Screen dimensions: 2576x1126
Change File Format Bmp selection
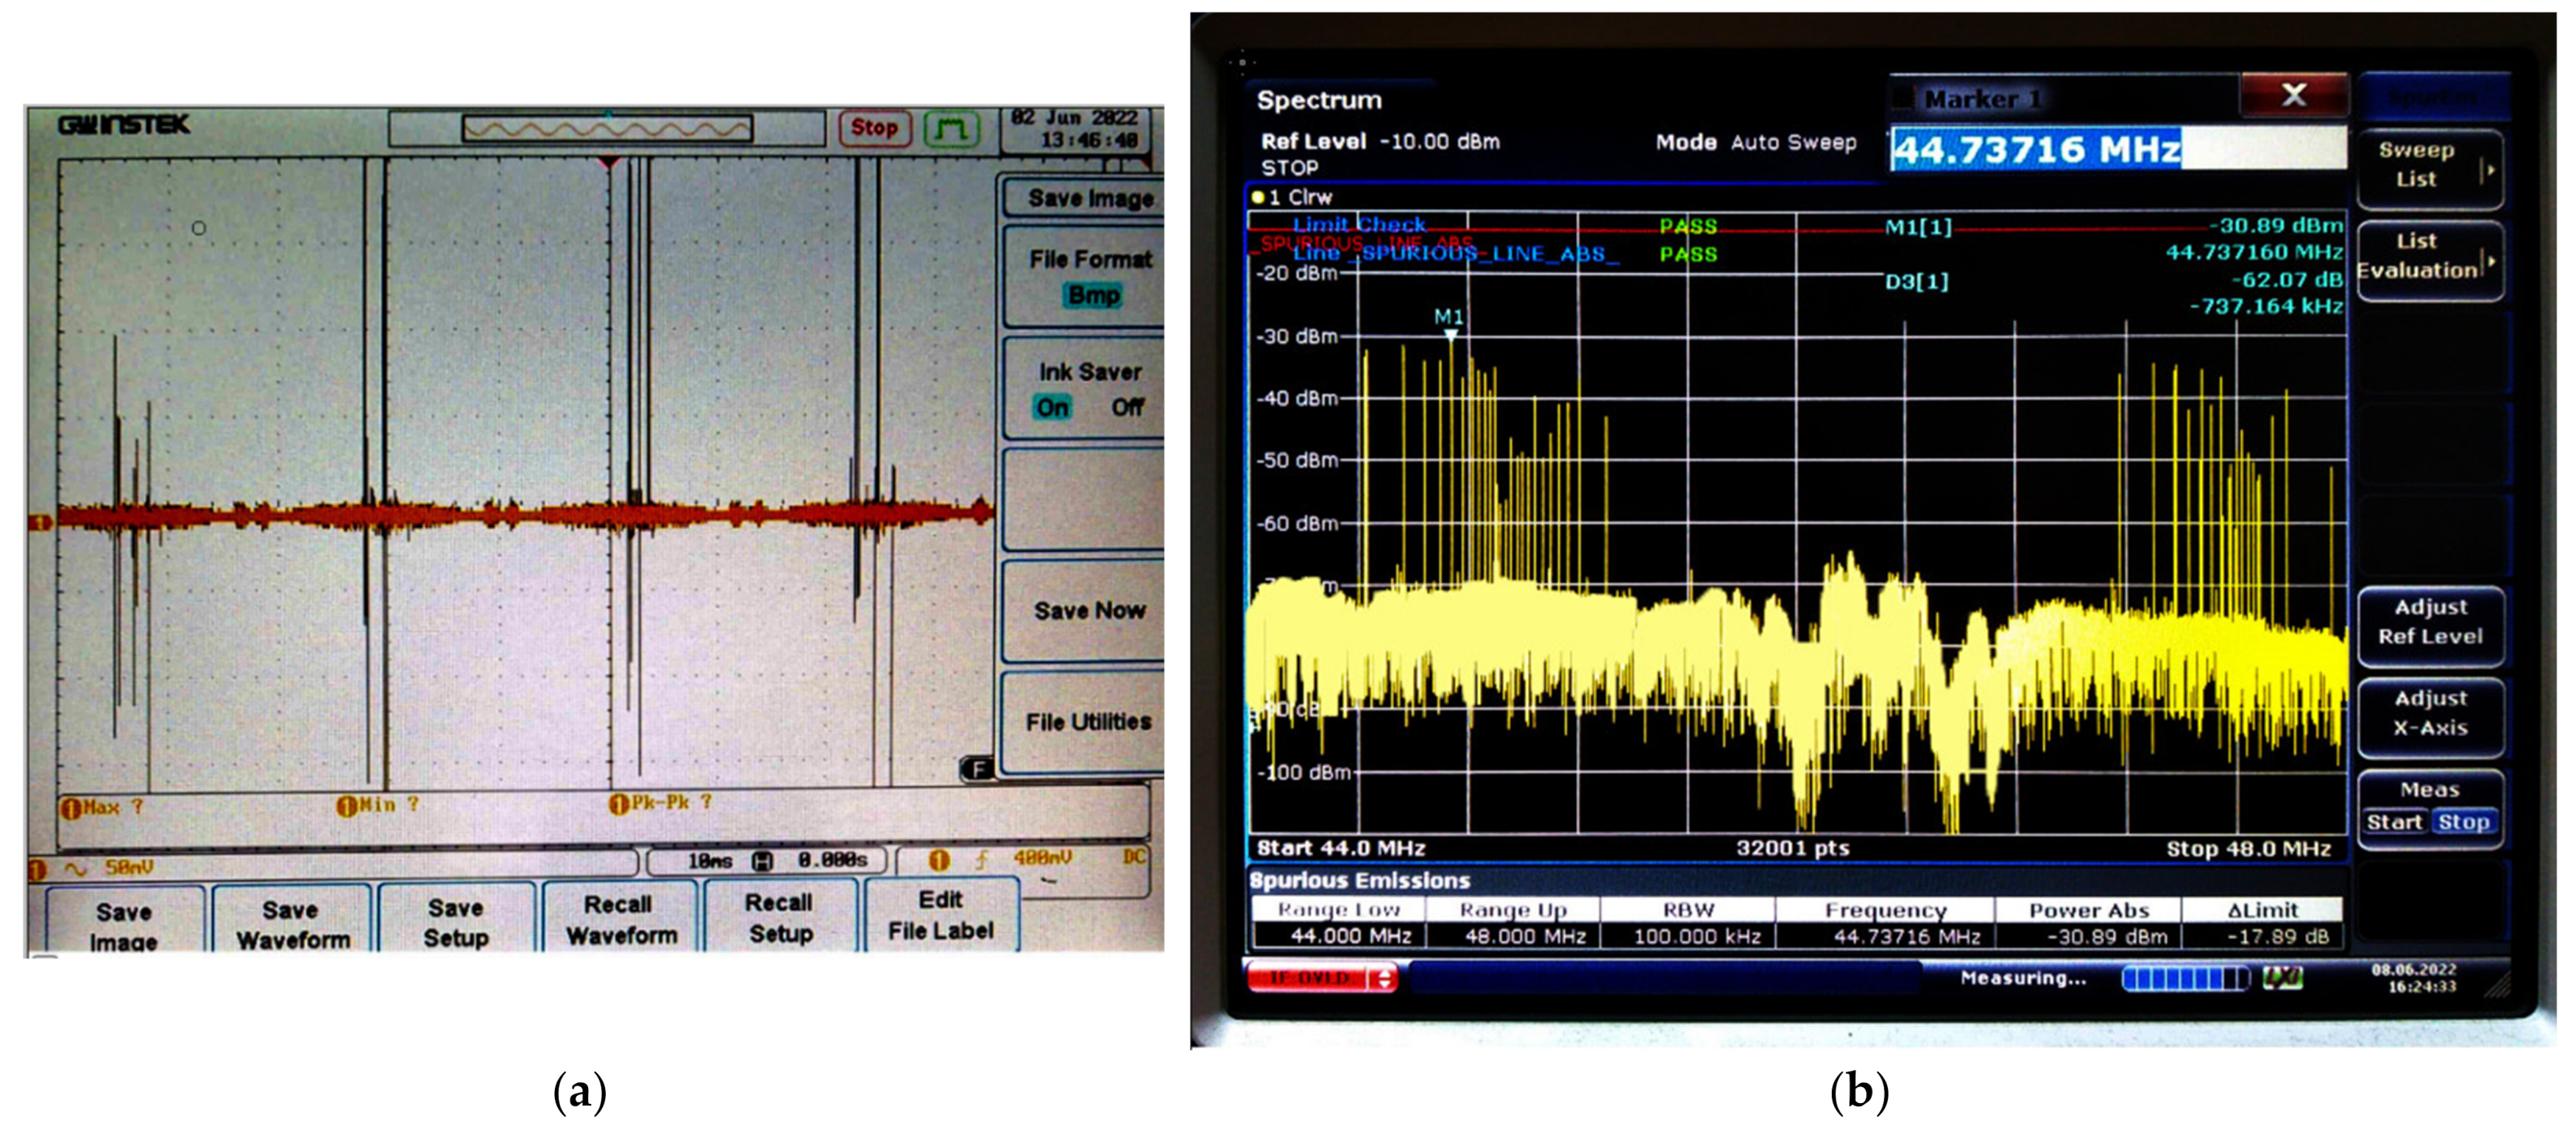1093,295
